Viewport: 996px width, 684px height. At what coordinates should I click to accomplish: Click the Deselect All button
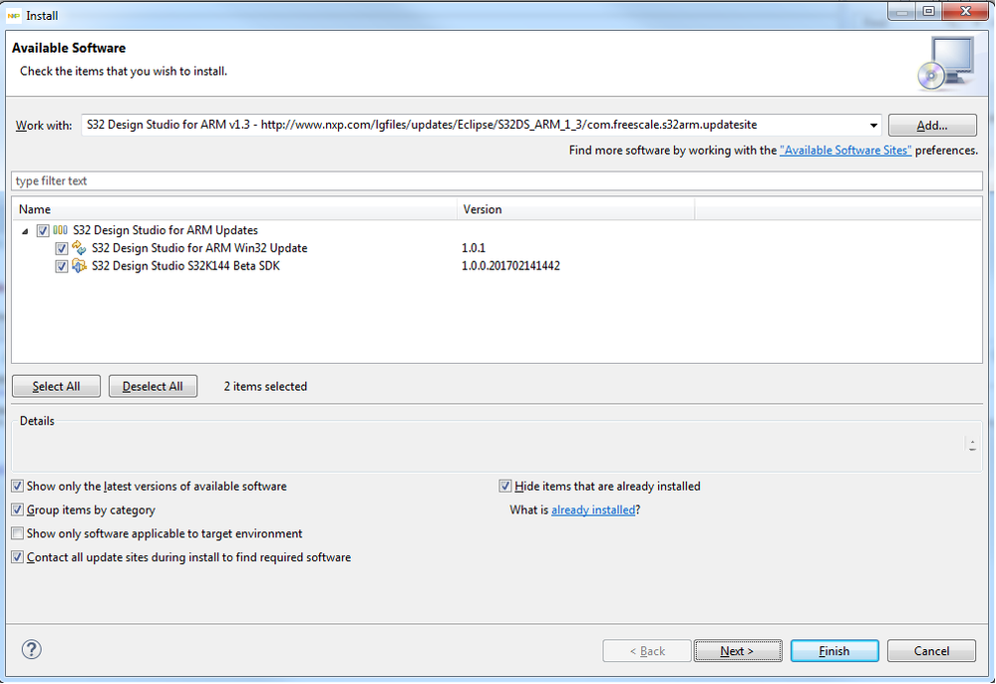point(153,386)
